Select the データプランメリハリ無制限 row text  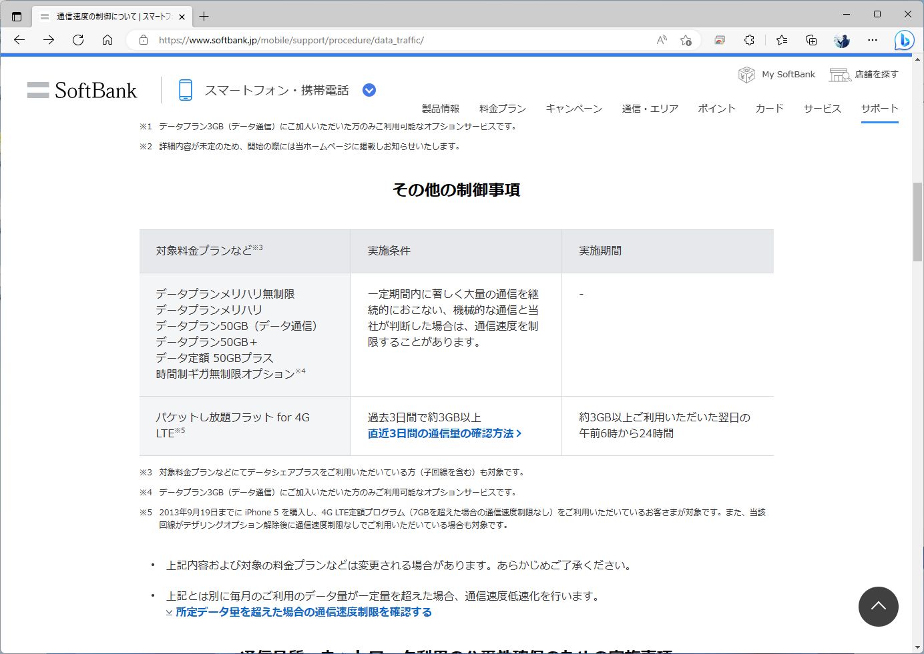pyautogui.click(x=225, y=294)
